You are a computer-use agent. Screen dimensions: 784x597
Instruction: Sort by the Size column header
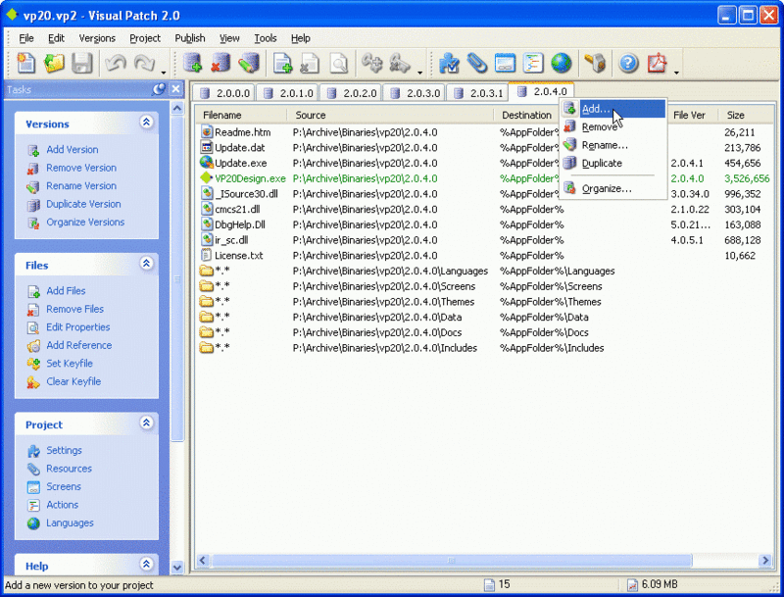coord(746,115)
